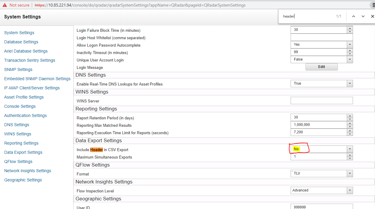Open System Settings in sidebar
Image resolution: width=375 pixels, height=209 pixels.
19,33
